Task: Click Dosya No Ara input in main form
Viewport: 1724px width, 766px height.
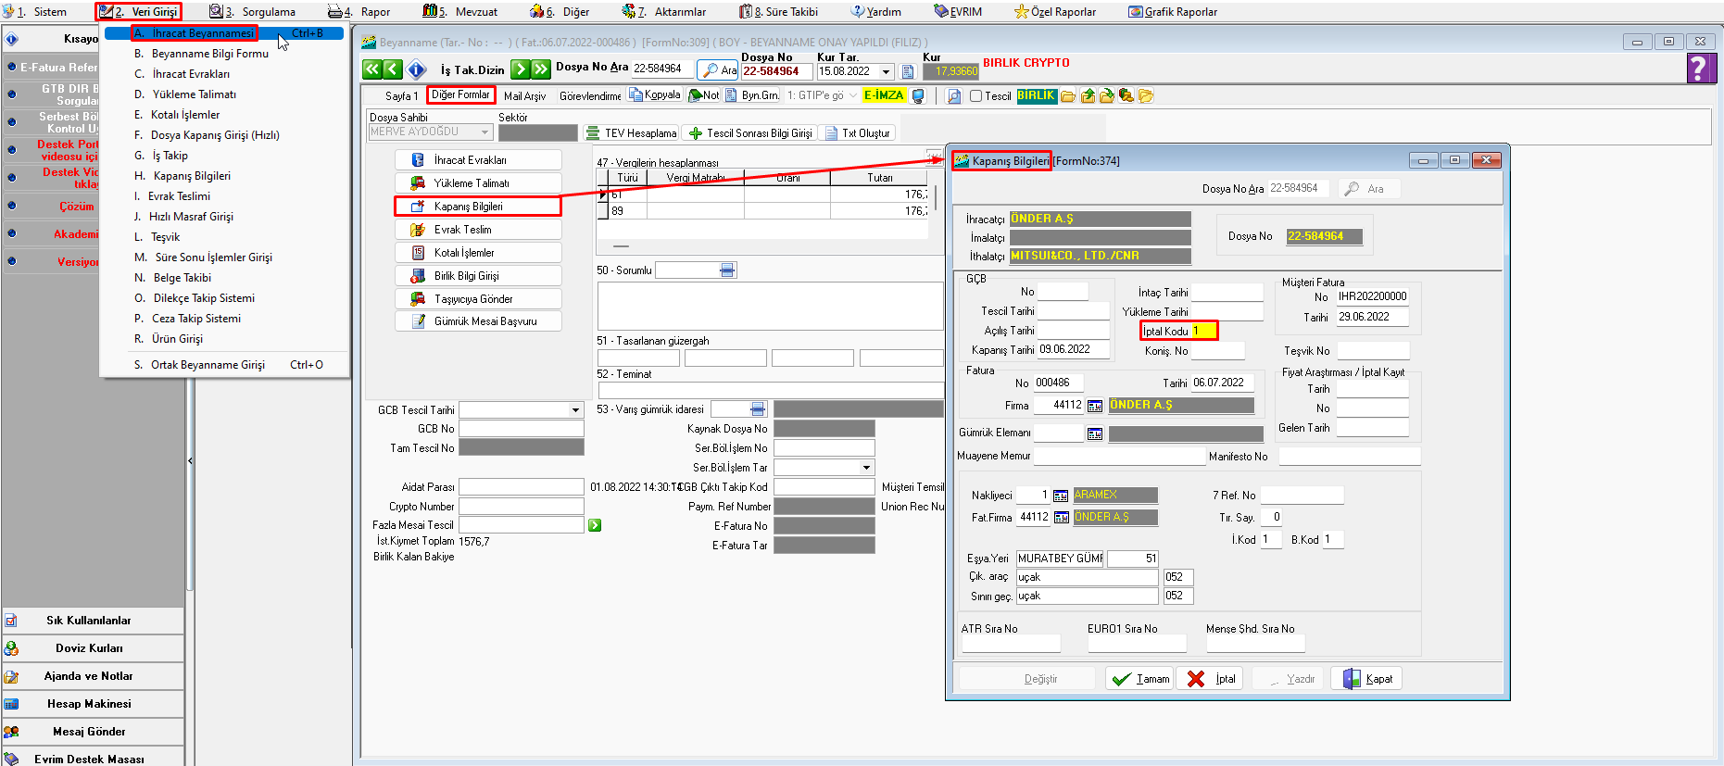Action: [661, 69]
